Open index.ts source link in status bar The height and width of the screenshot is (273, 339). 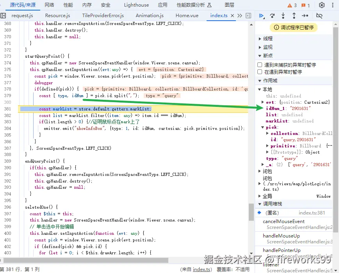[x=202, y=269]
